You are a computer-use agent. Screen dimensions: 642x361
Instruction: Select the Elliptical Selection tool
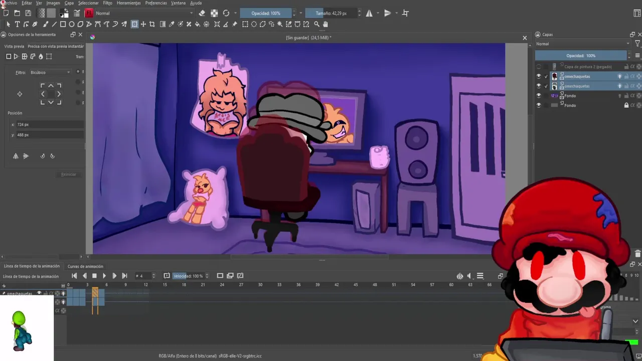tap(254, 24)
